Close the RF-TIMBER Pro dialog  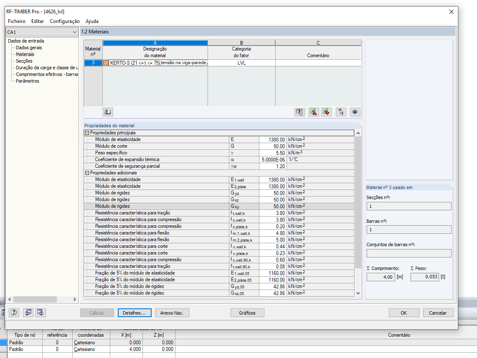click(x=452, y=12)
